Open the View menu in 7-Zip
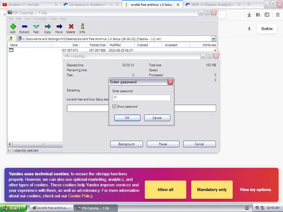Viewport: 283px width, 212px height. pyautogui.click(x=28, y=19)
